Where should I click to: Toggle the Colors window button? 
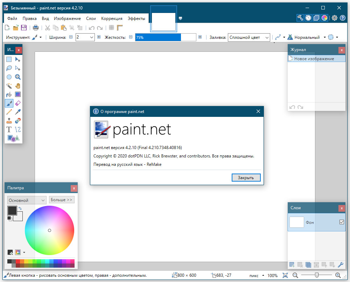click(325, 18)
